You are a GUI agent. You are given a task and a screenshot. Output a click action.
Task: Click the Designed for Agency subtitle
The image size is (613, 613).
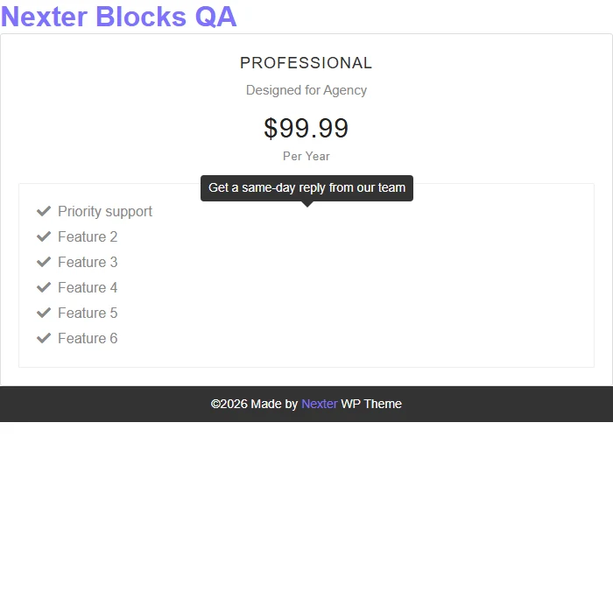(x=306, y=90)
